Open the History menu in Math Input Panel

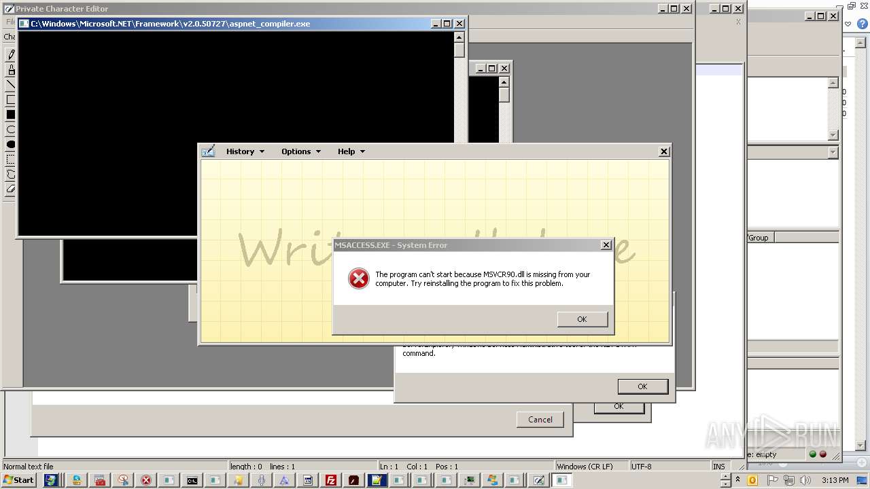[x=245, y=151]
